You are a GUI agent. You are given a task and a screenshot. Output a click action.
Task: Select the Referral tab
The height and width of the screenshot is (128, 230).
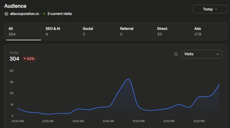(x=134, y=31)
